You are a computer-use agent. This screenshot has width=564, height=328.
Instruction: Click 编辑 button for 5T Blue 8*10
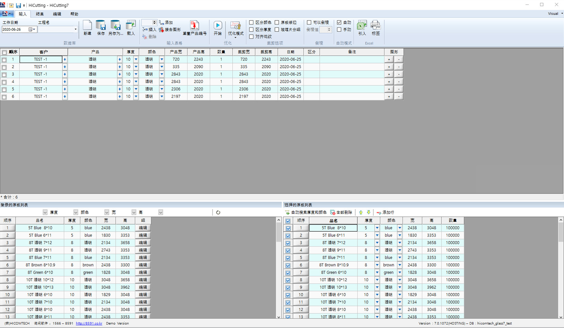[x=143, y=228]
